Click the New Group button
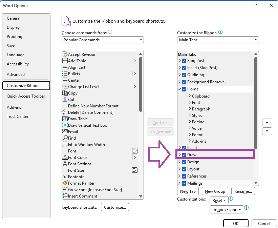 point(215,191)
